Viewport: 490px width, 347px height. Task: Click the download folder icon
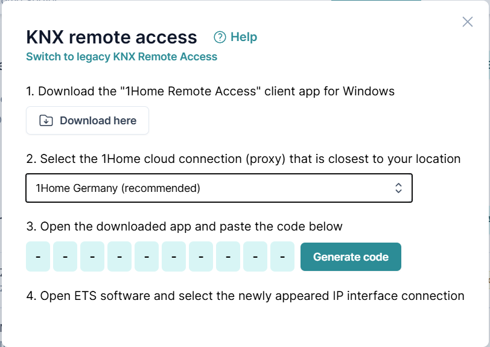click(x=46, y=121)
